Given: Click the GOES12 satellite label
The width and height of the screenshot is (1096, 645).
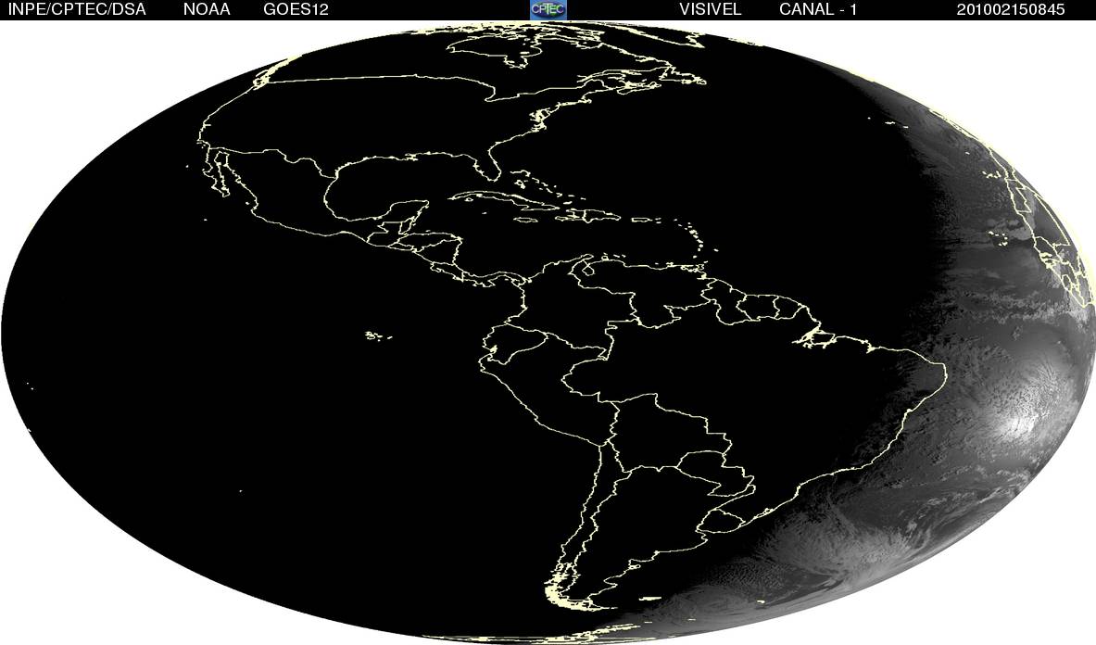Looking at the screenshot, I should click(296, 9).
